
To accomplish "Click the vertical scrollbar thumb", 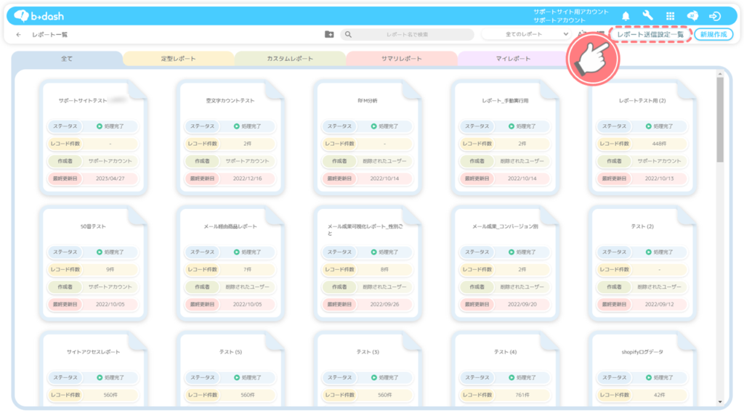I will tap(720, 120).
